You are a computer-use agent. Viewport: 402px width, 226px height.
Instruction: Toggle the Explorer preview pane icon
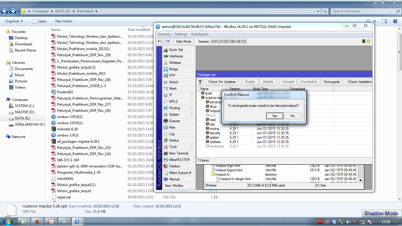(385, 21)
